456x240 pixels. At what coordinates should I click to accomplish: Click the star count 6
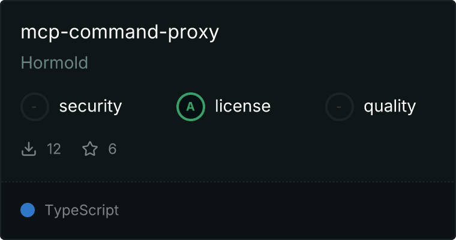(x=112, y=149)
